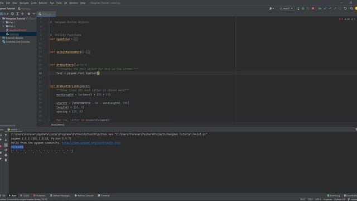Image resolution: width=357 pixels, height=201 pixels.
Task: Click the Git update project blue arrow icon
Action: [x=325, y=8]
